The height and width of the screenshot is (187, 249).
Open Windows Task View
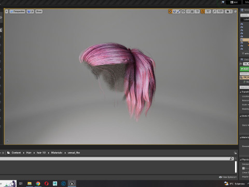[x=21, y=183]
